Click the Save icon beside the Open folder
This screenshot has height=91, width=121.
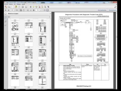(x=19, y=7)
